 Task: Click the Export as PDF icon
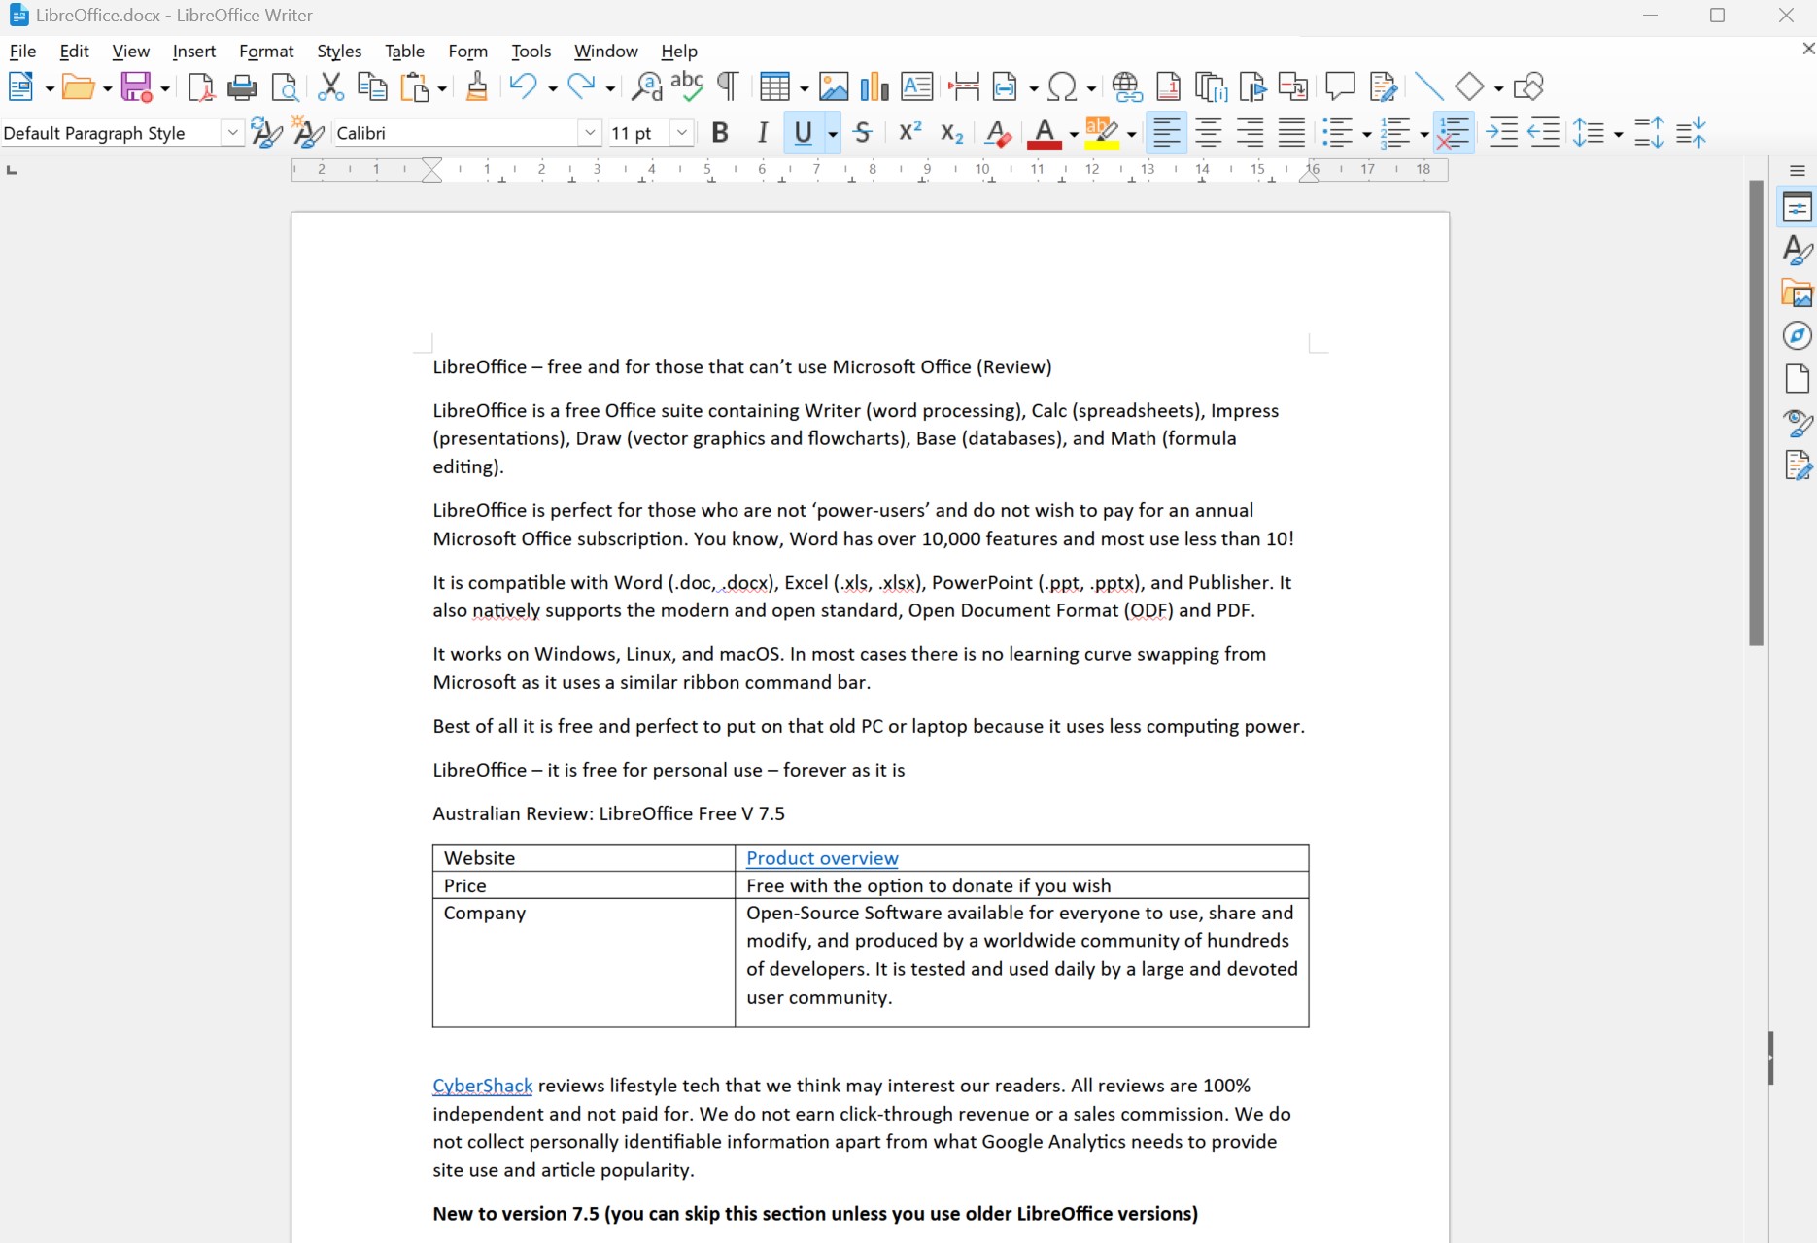pyautogui.click(x=201, y=87)
